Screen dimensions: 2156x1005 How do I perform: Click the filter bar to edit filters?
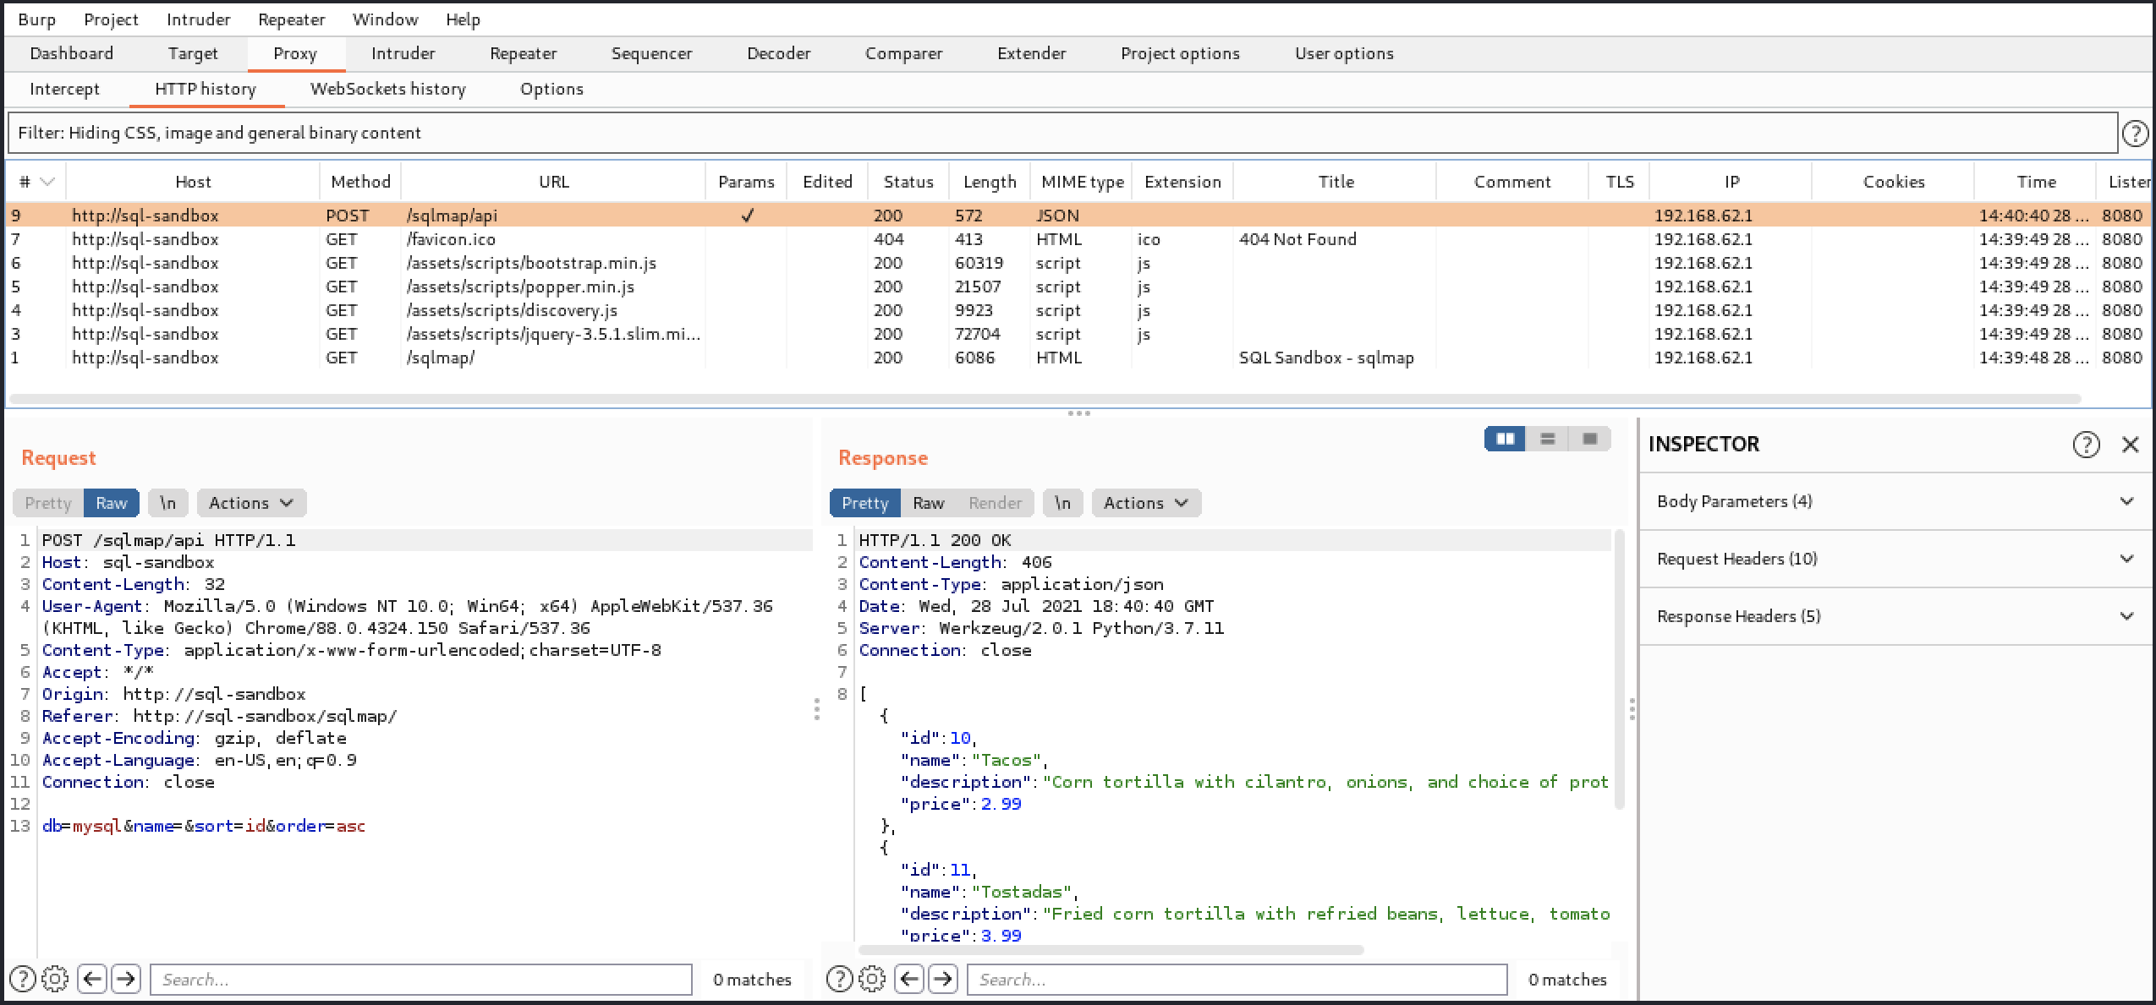1062,133
